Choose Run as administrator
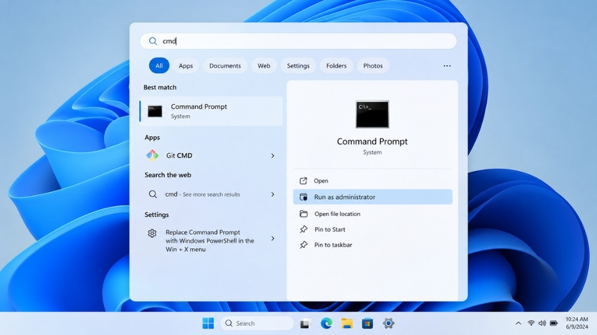The width and height of the screenshot is (597, 335). tap(373, 197)
